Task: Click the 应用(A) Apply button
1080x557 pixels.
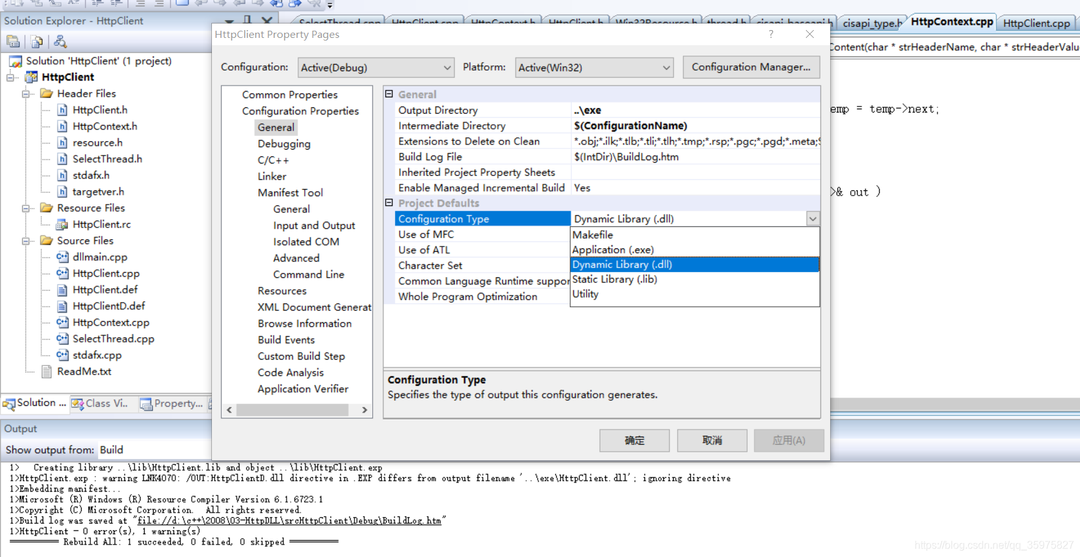Action: 789,441
